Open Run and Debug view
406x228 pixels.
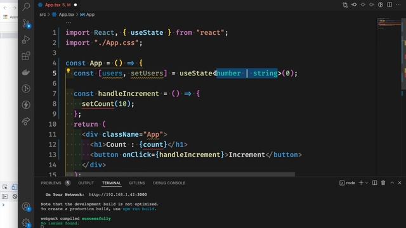[x=26, y=39]
